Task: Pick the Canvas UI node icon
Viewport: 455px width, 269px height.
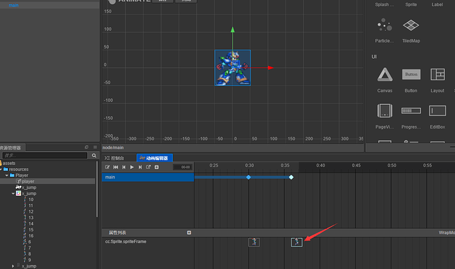Action: coord(385,75)
